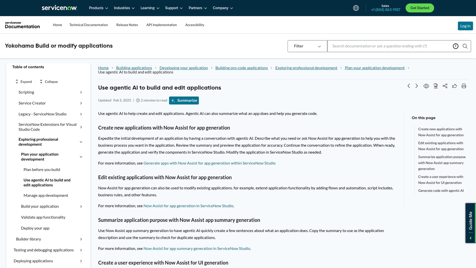Open the search info tooltip icon

click(x=455, y=46)
